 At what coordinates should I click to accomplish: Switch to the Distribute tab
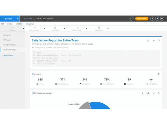[10, 24]
